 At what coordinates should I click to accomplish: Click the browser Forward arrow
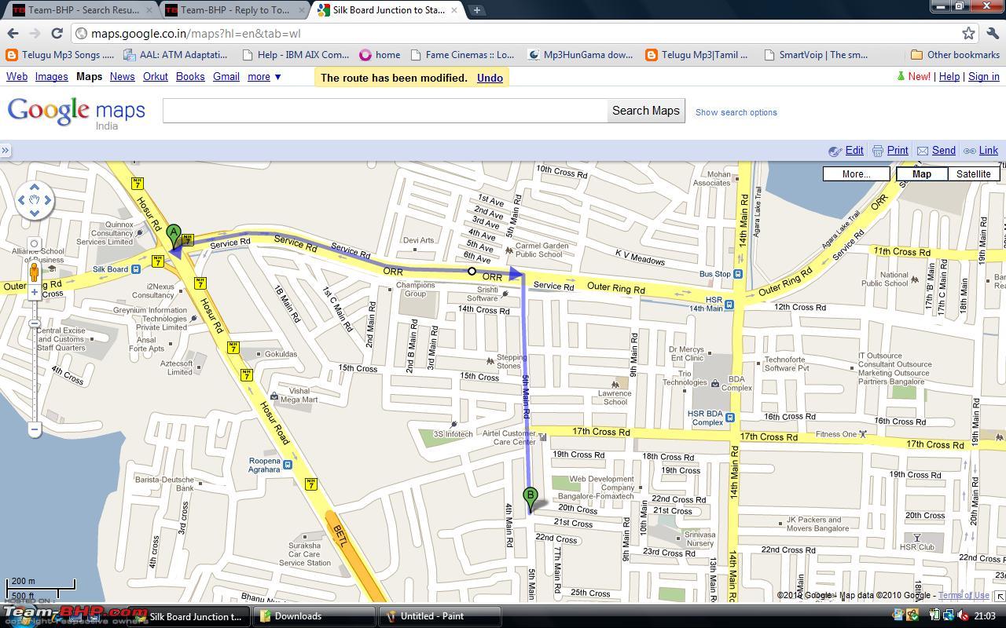[35, 33]
